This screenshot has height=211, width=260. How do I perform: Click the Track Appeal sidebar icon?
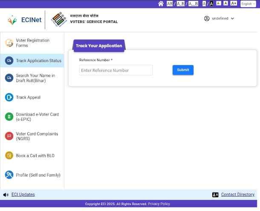pyautogui.click(x=9, y=97)
